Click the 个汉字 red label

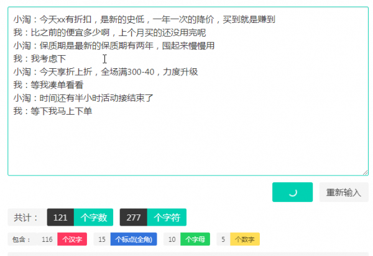[72, 239]
